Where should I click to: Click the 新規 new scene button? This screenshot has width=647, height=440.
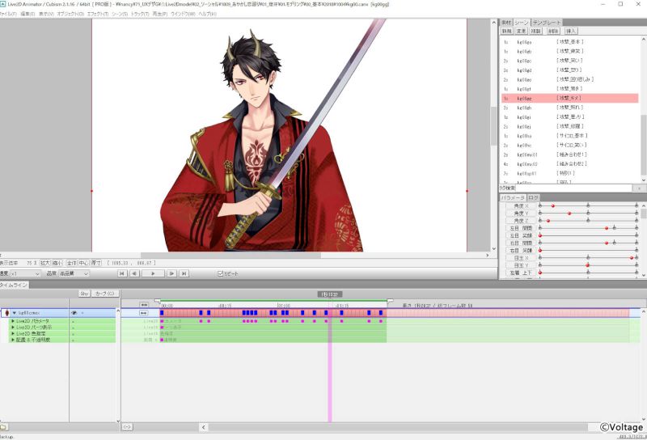pyautogui.click(x=507, y=31)
